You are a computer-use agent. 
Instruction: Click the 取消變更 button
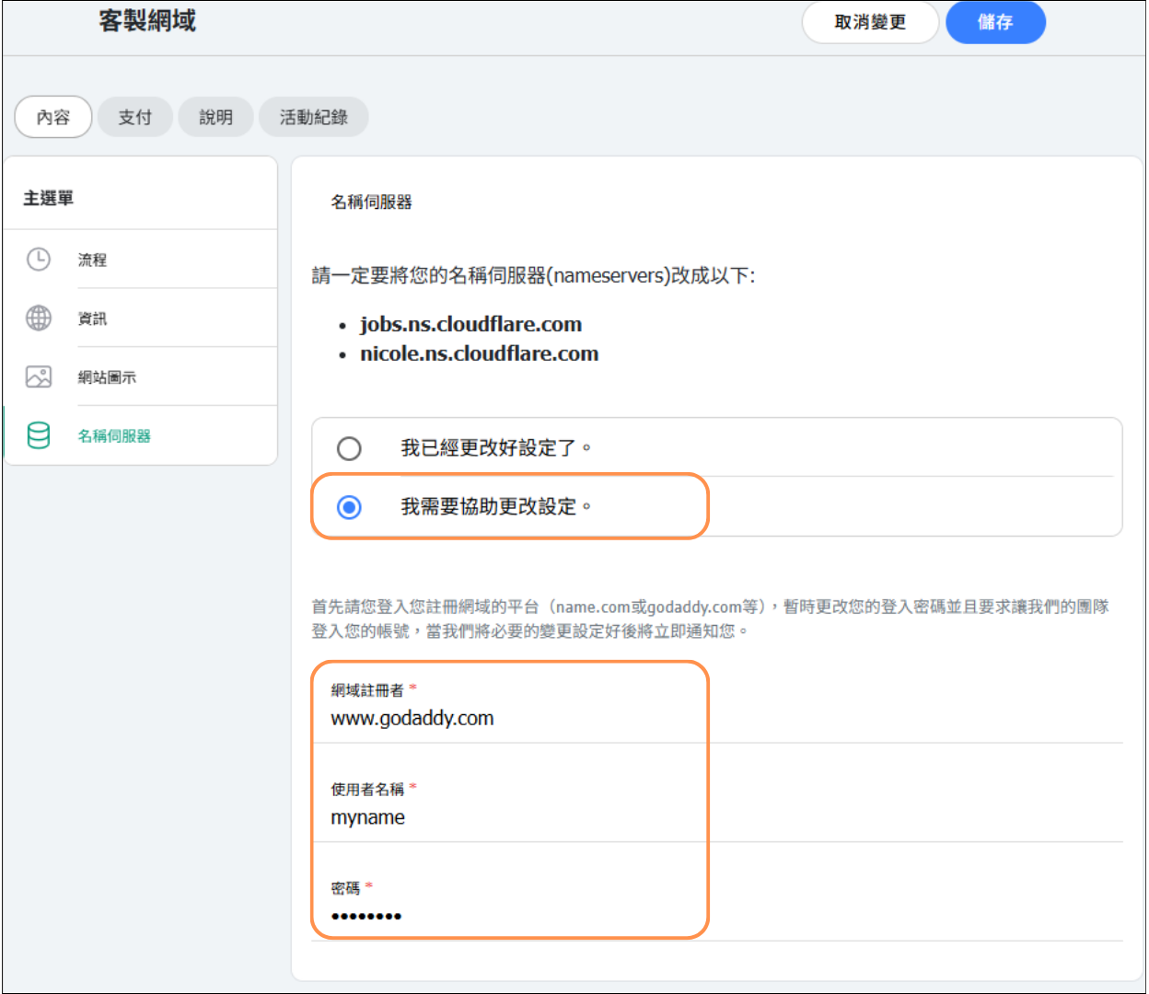click(869, 22)
